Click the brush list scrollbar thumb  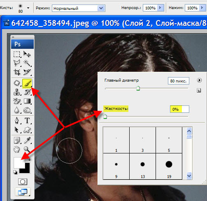pyautogui.click(x=189, y=137)
